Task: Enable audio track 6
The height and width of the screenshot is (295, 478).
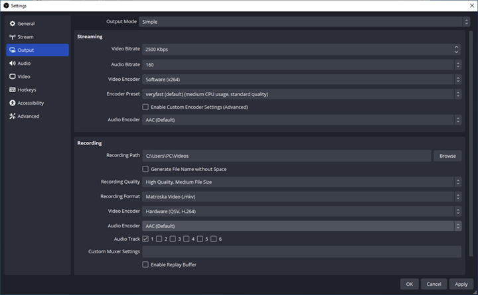Action: (213, 239)
